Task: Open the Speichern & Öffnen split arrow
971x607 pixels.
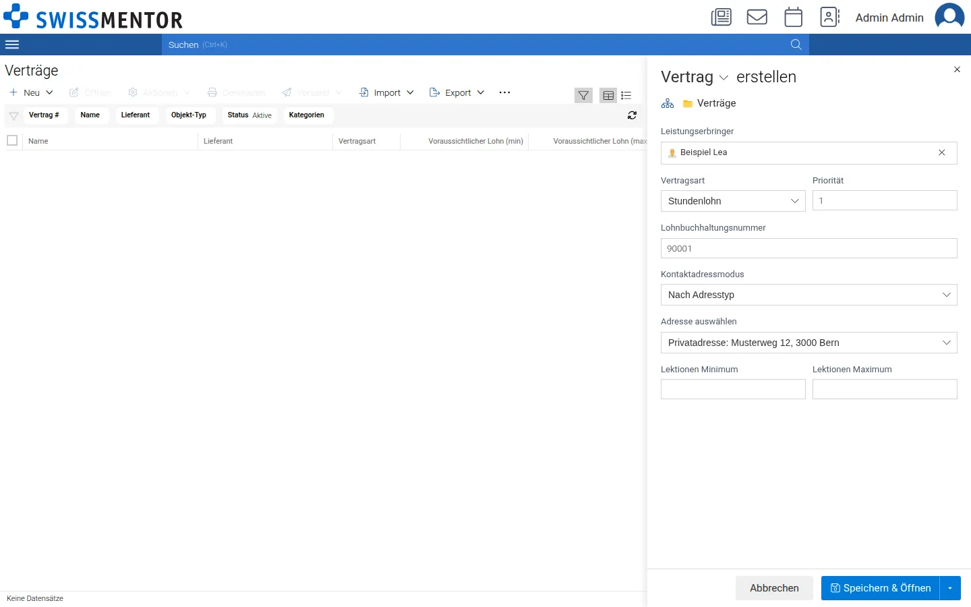Action: point(950,588)
